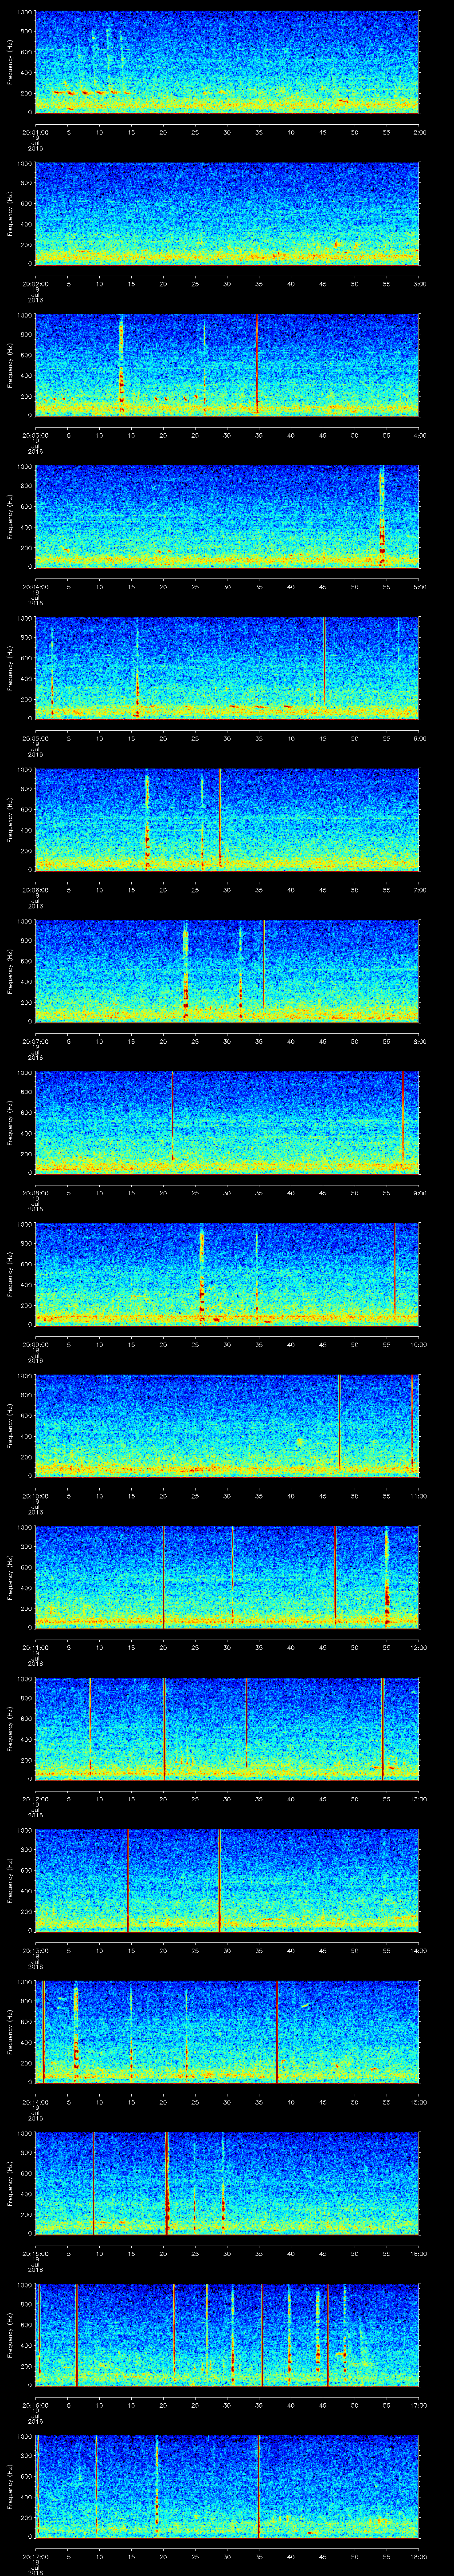Select the spectrogram panel starting at 20:06:00

pyautogui.click(x=227, y=819)
